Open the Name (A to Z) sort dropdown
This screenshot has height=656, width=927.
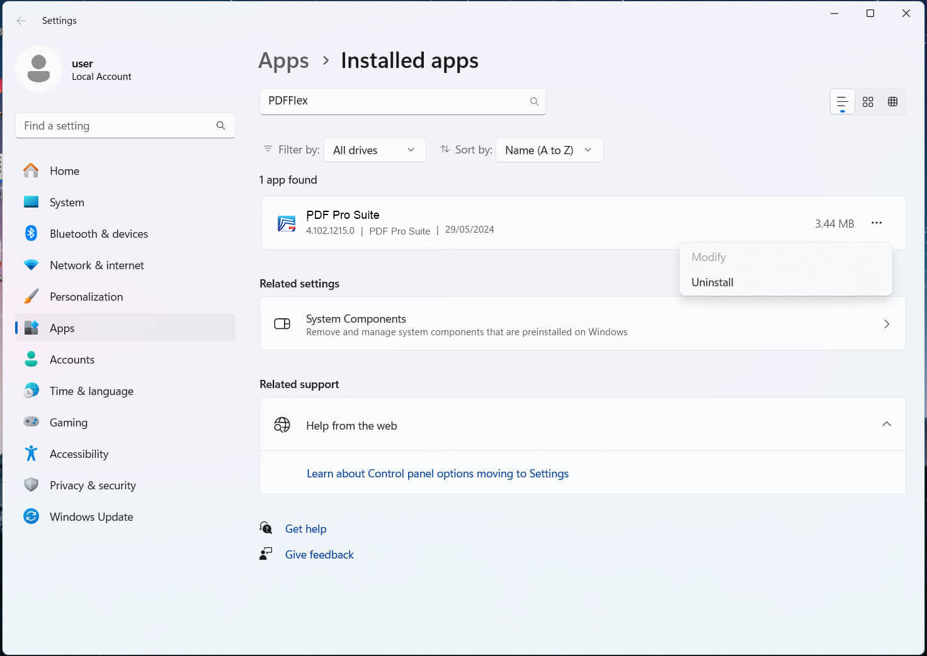(x=550, y=150)
